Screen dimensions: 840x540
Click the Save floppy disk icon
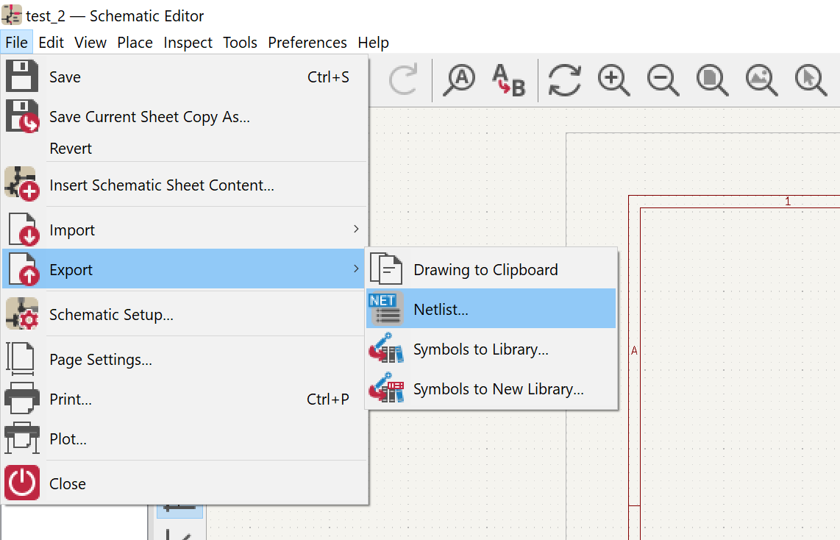point(22,76)
